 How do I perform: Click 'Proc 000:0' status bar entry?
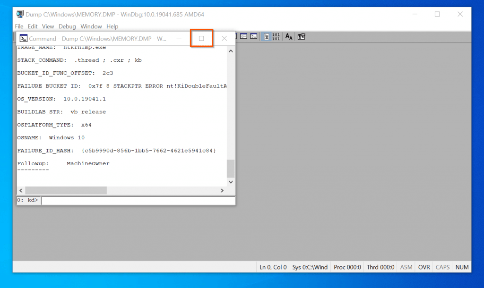pyautogui.click(x=347, y=267)
